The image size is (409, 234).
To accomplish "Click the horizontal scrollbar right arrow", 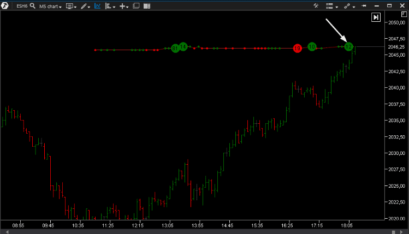I will [x=401, y=232].
